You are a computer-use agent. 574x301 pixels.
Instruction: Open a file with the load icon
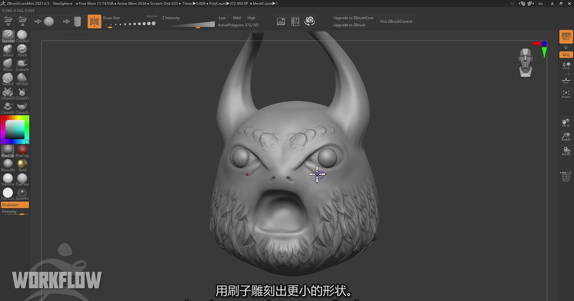coord(8,21)
